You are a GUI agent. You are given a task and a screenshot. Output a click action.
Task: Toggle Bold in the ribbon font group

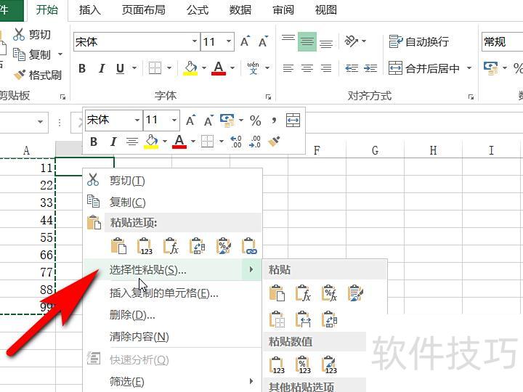coord(82,68)
